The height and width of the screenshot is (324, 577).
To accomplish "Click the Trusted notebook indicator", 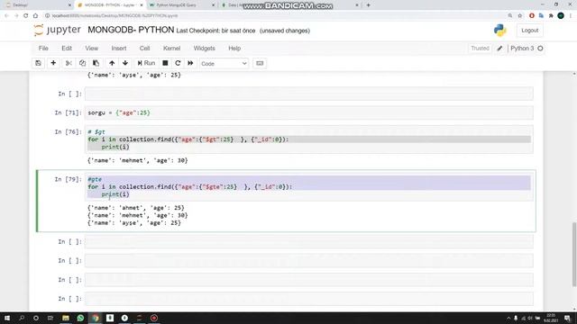I will pos(480,48).
